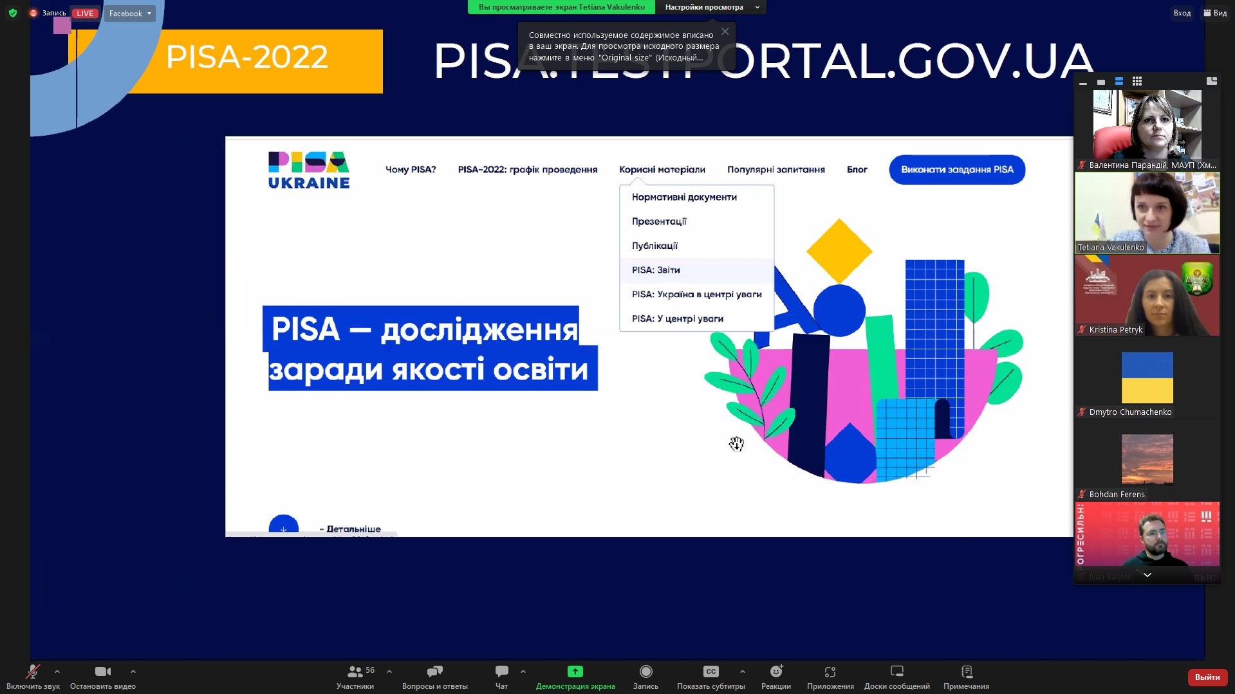Click the Вход sign-in item

click(1182, 13)
